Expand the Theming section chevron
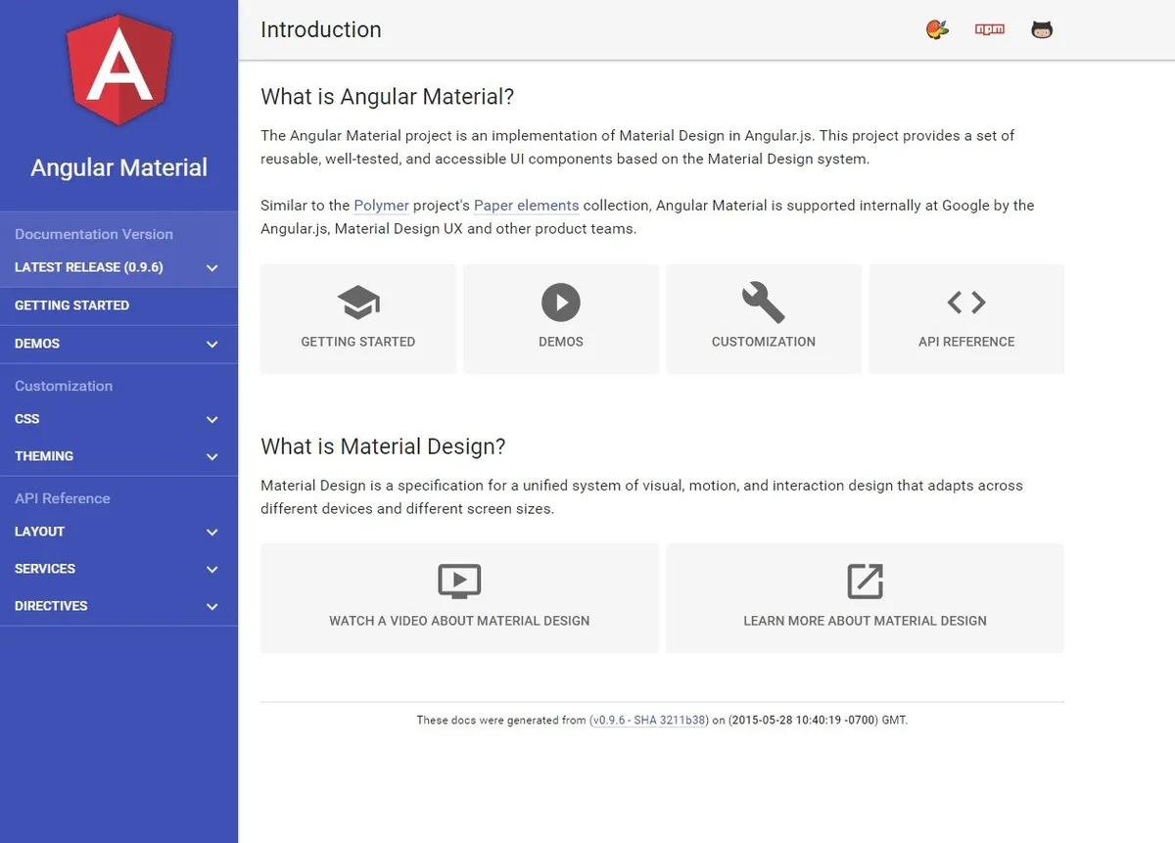 [x=212, y=457]
